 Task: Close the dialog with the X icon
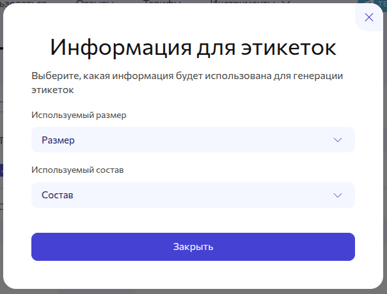[368, 17]
